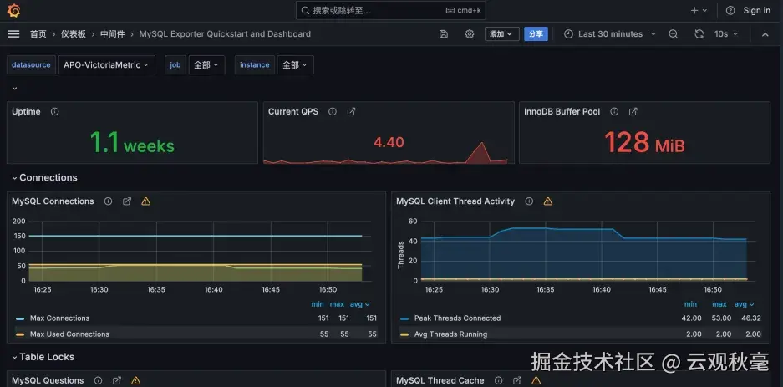
Task: Open external link icon on Current QPS panel
Action: click(351, 112)
